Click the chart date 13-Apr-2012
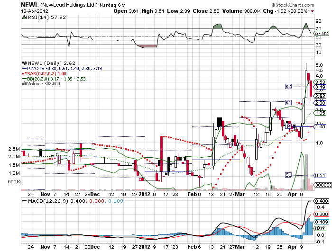The height and width of the screenshot is (251, 332). pos(35,11)
